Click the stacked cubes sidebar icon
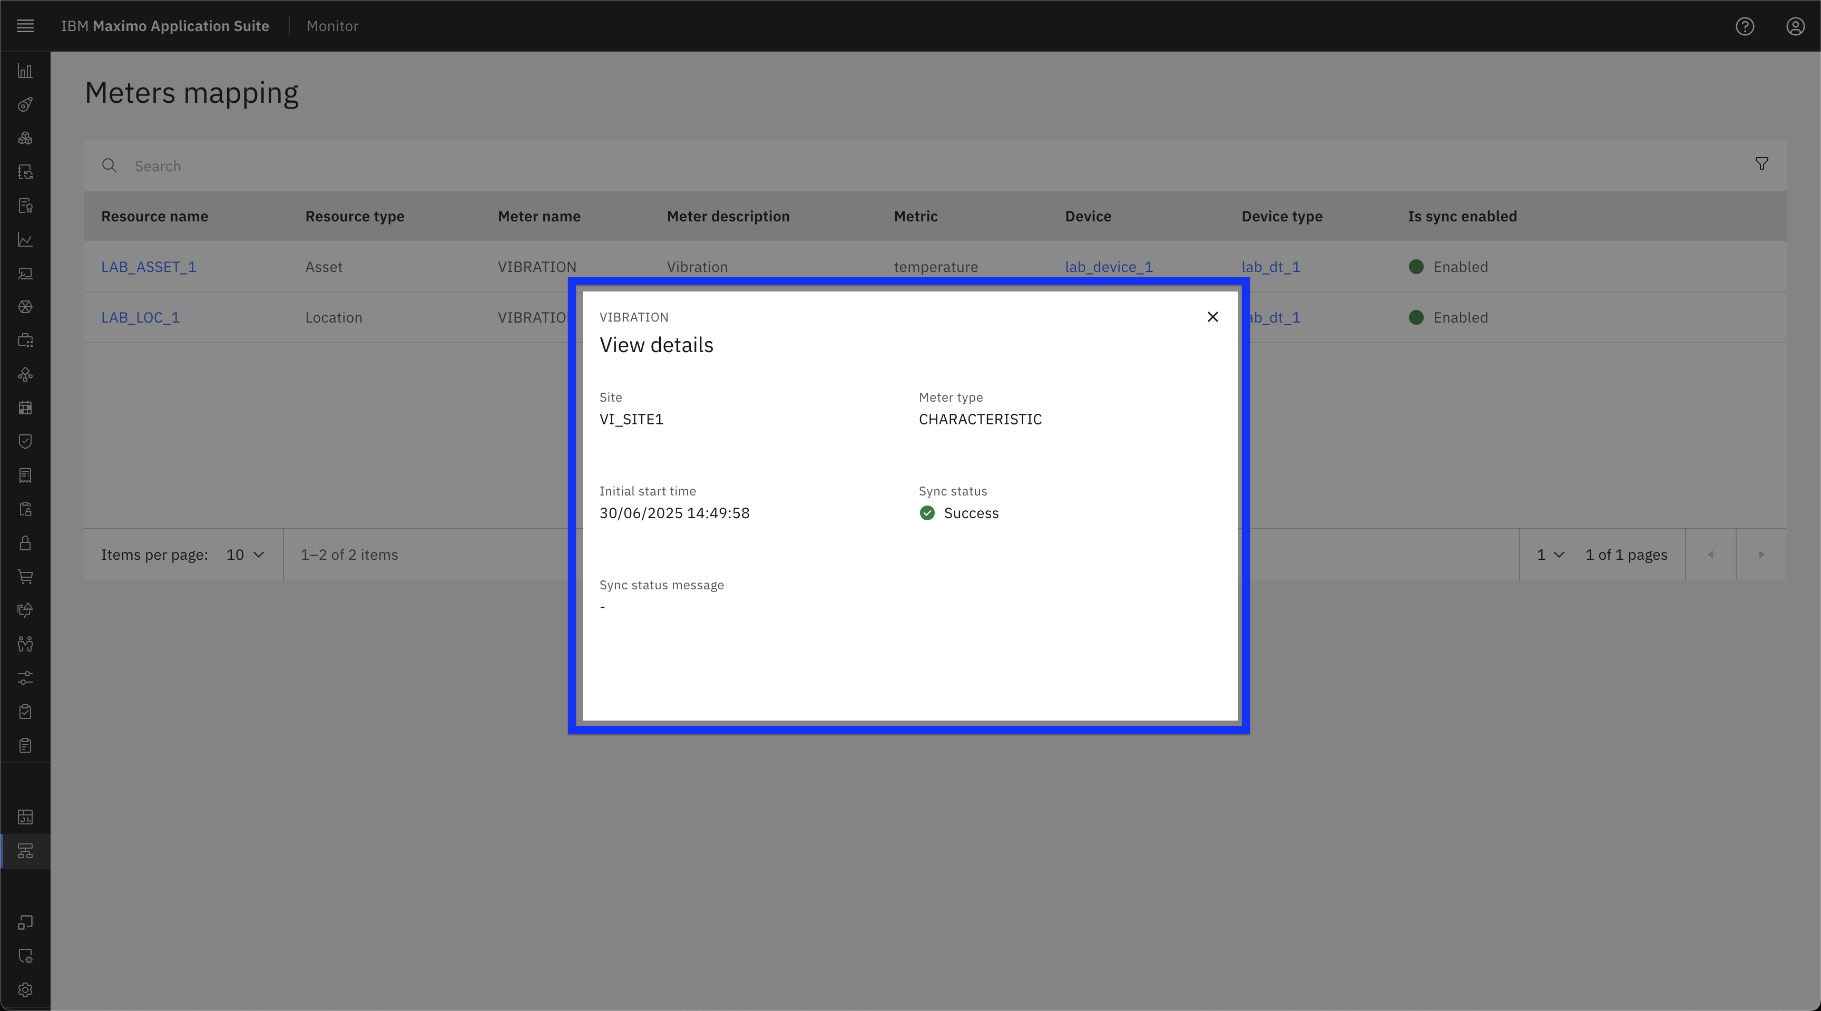The height and width of the screenshot is (1011, 1821). (25, 139)
